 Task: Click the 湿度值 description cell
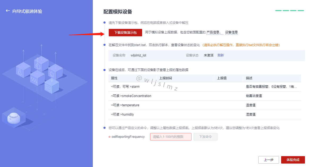coord(251,114)
